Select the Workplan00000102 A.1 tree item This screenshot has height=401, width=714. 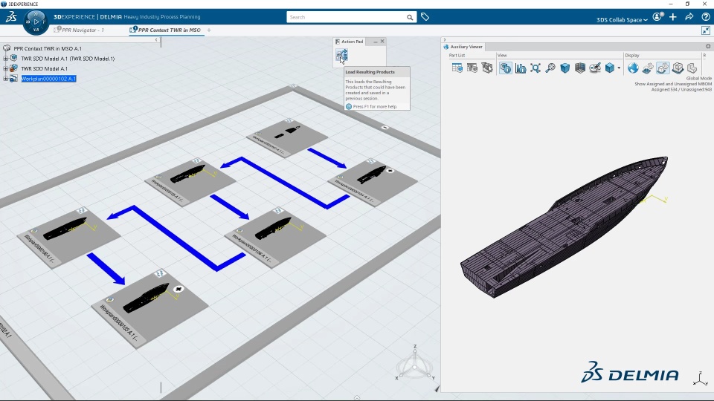click(48, 79)
